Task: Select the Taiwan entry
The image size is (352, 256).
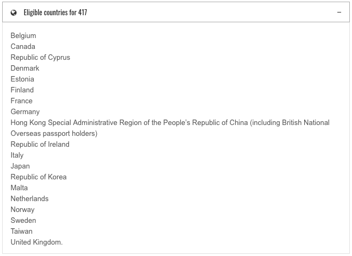Action: [x=22, y=232]
